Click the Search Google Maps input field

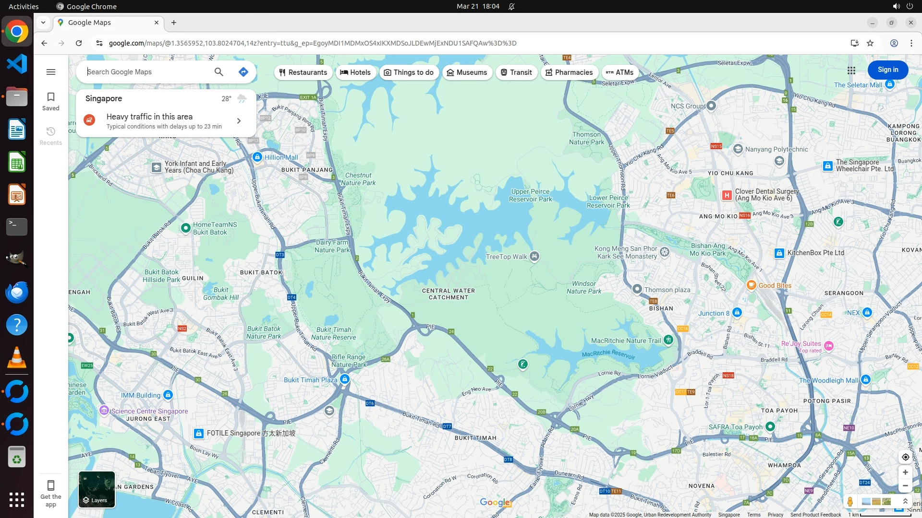[146, 72]
